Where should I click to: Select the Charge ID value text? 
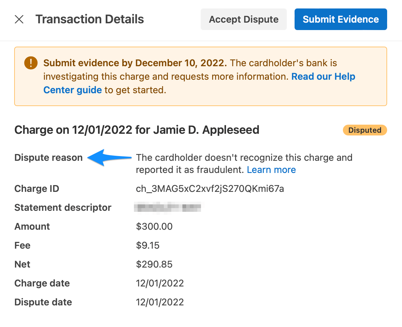tap(210, 188)
